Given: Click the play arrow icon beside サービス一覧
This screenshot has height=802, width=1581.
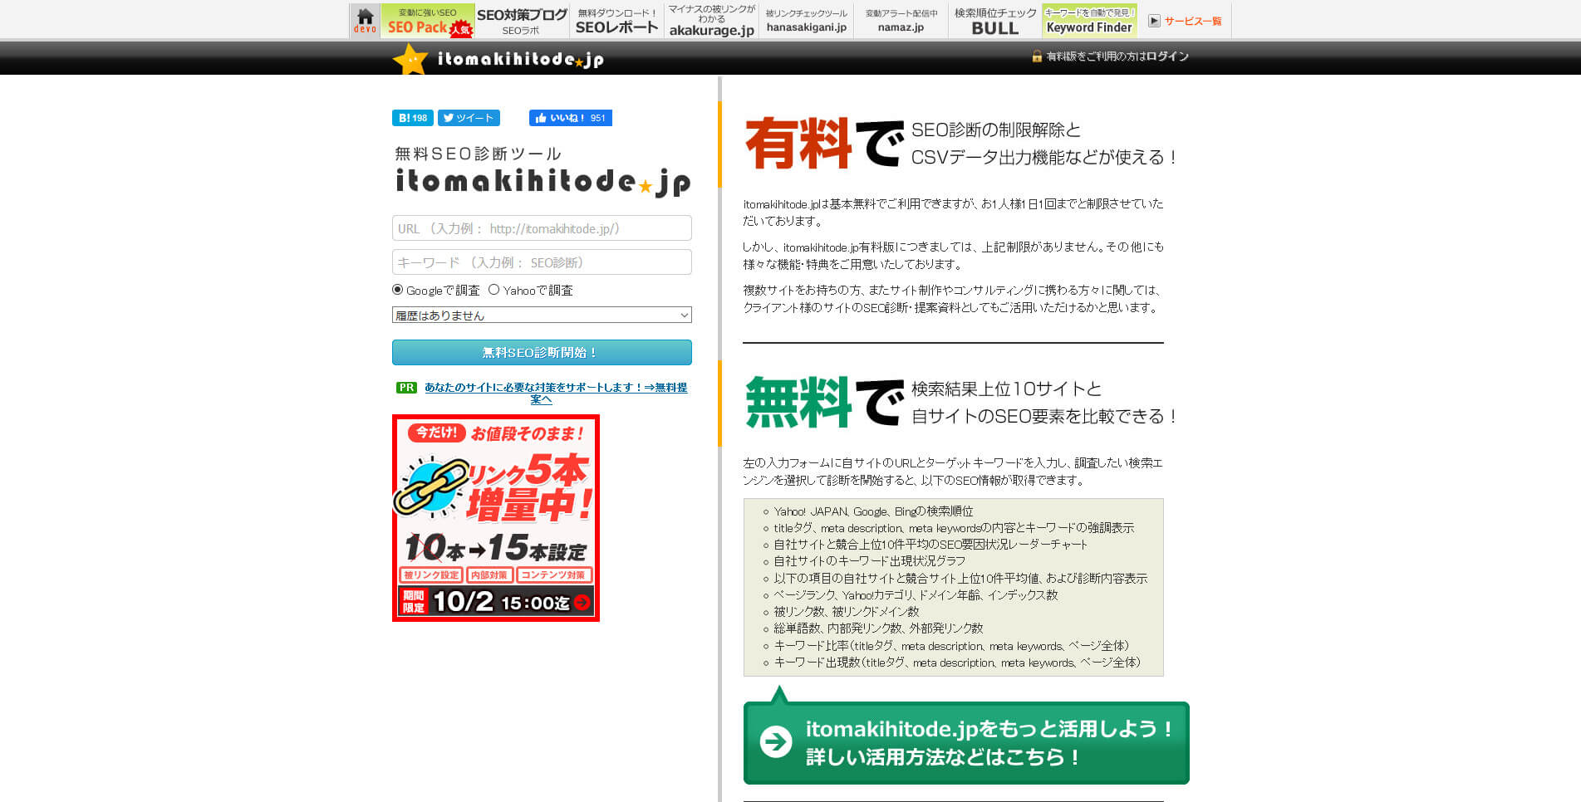Looking at the screenshot, I should click(x=1154, y=21).
